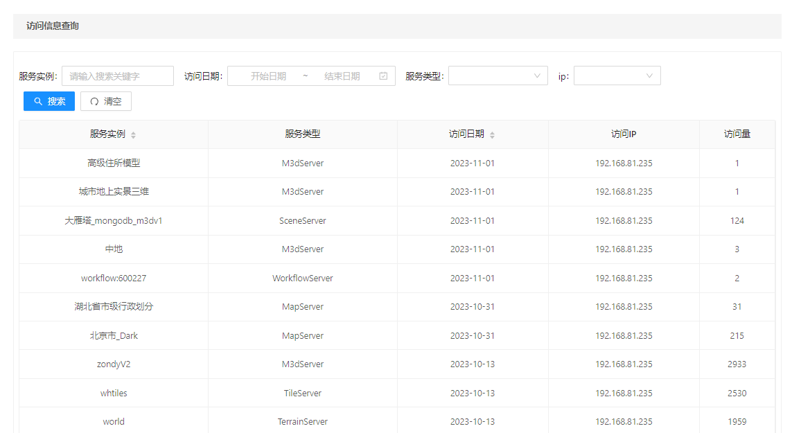
Task: Click magnifier icon in 搜索 button
Action: pos(38,101)
